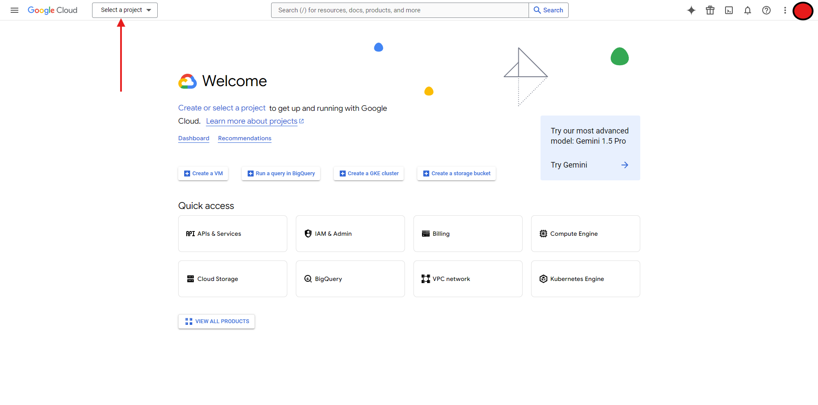
Task: Focus the resource search input field
Action: (400, 10)
